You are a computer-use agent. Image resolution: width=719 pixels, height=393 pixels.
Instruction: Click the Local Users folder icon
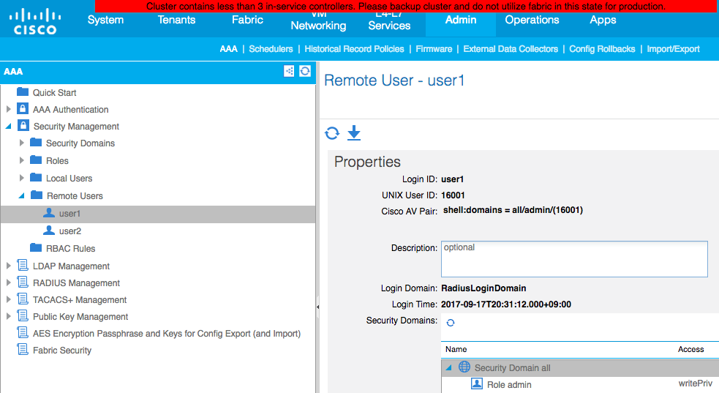36,177
